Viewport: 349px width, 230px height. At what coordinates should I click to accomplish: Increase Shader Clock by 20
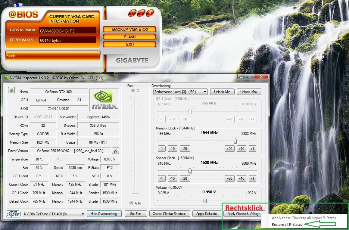[229, 179]
